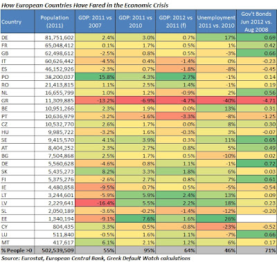This screenshot has width=277, height=262.
Task: Select the -10% unemployment cell for BG
Action: click(x=216, y=156)
